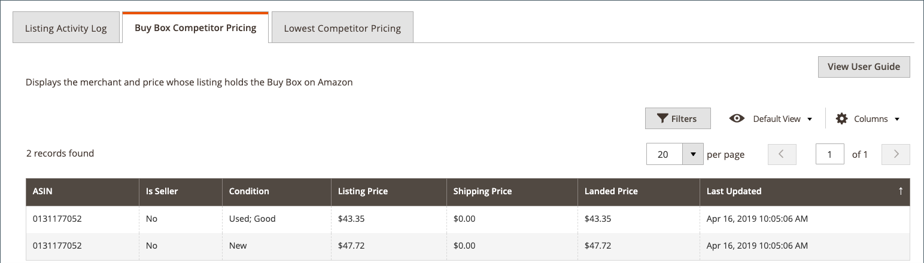Select the Buy Box Competitor Pricing tab
Image resolution: width=924 pixels, height=263 pixels.
[x=195, y=28]
